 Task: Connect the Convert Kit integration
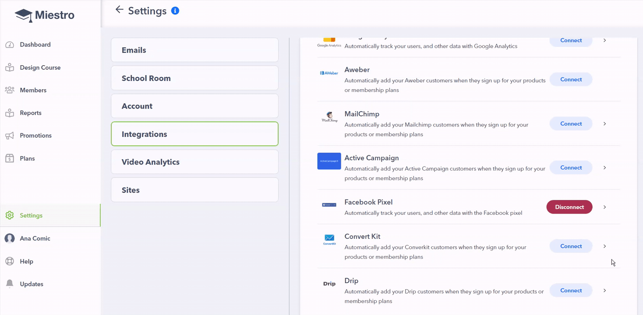(571, 246)
